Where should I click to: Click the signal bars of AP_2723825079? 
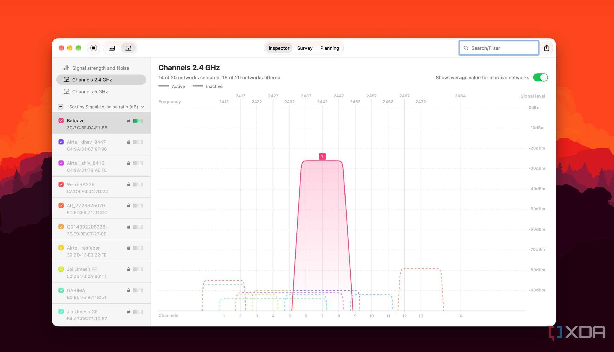click(x=138, y=205)
